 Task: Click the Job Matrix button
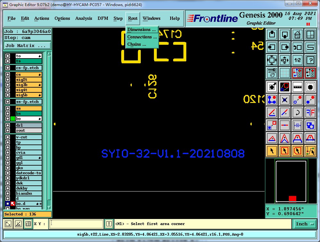(x=27, y=46)
